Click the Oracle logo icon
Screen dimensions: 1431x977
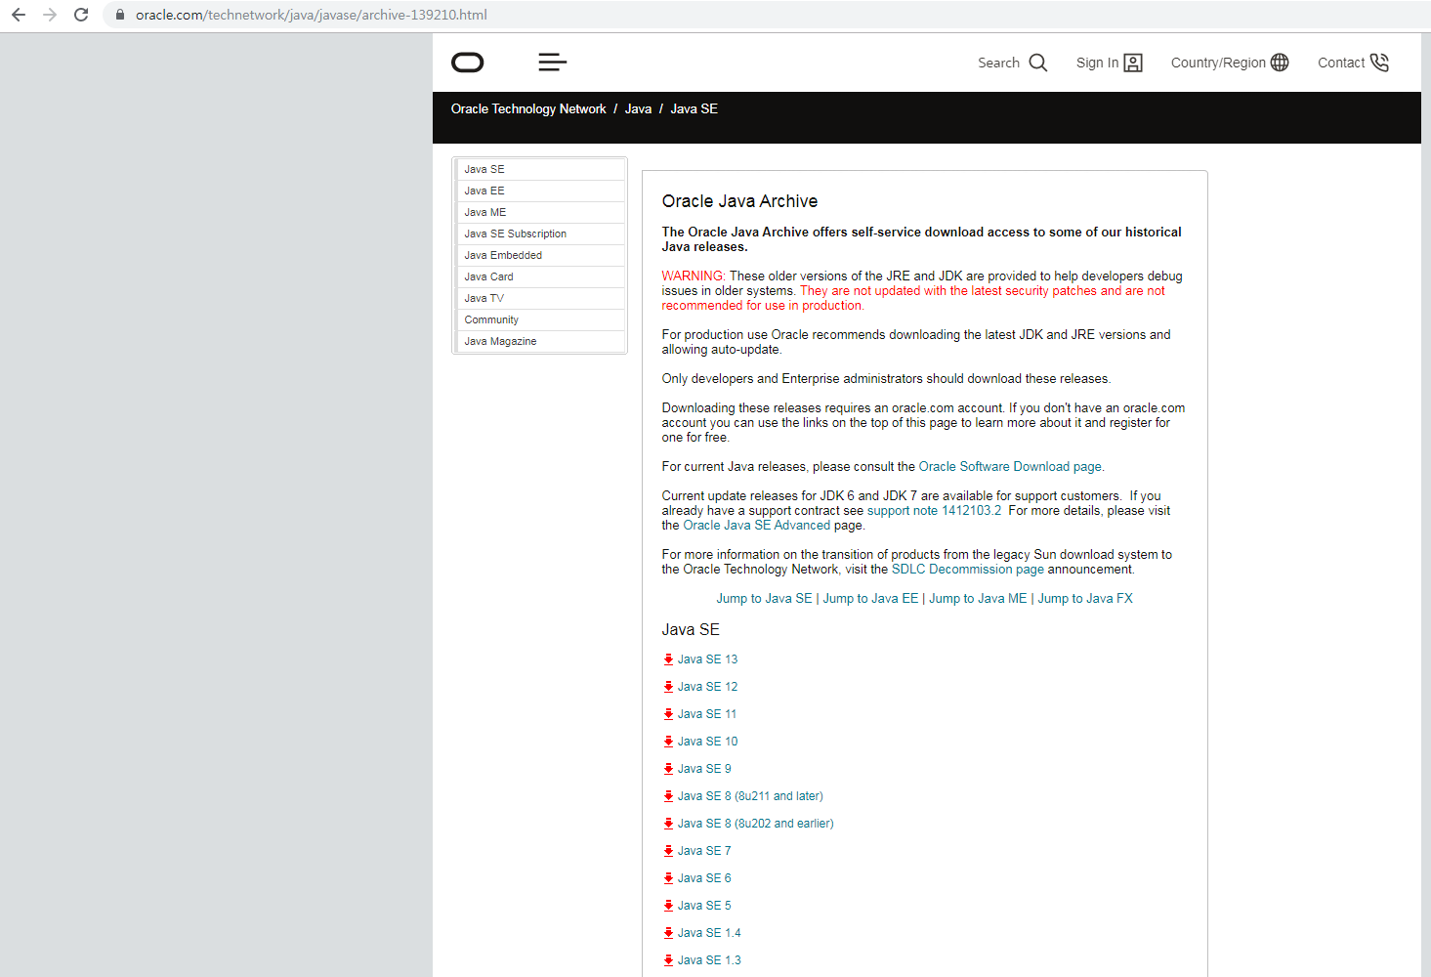(x=468, y=63)
